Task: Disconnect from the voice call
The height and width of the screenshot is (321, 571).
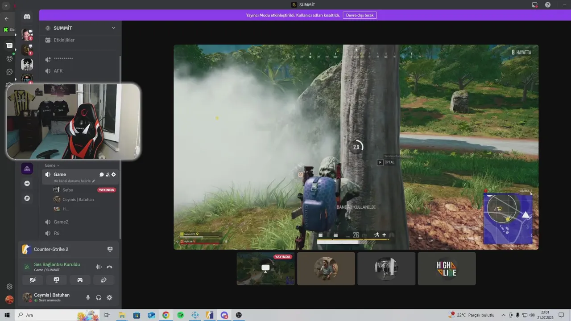Action: tap(109, 267)
